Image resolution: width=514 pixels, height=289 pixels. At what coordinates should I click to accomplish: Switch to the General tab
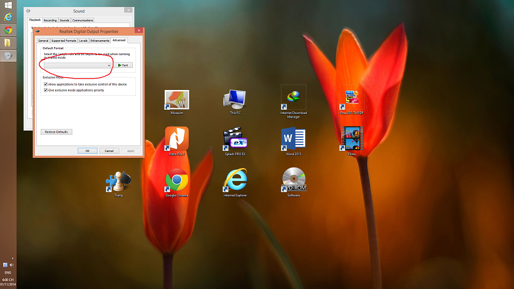[x=43, y=41]
